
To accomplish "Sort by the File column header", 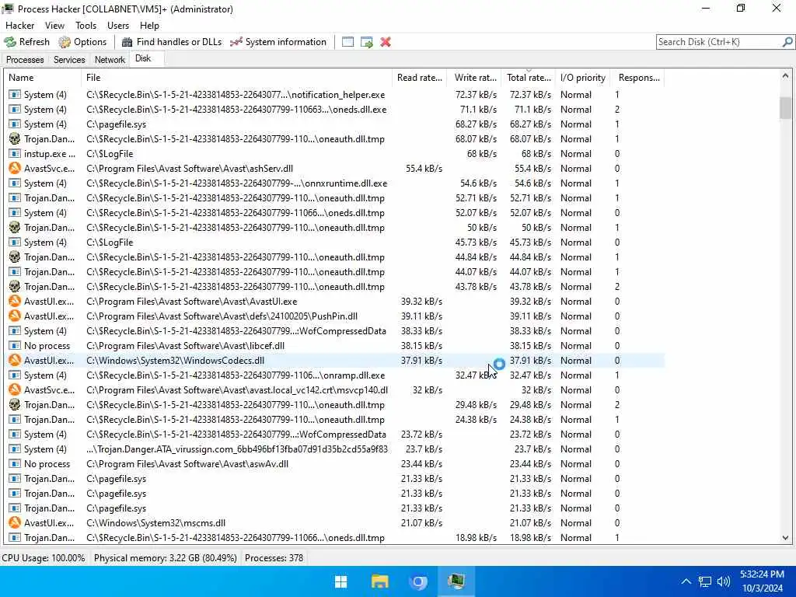I will point(236,78).
